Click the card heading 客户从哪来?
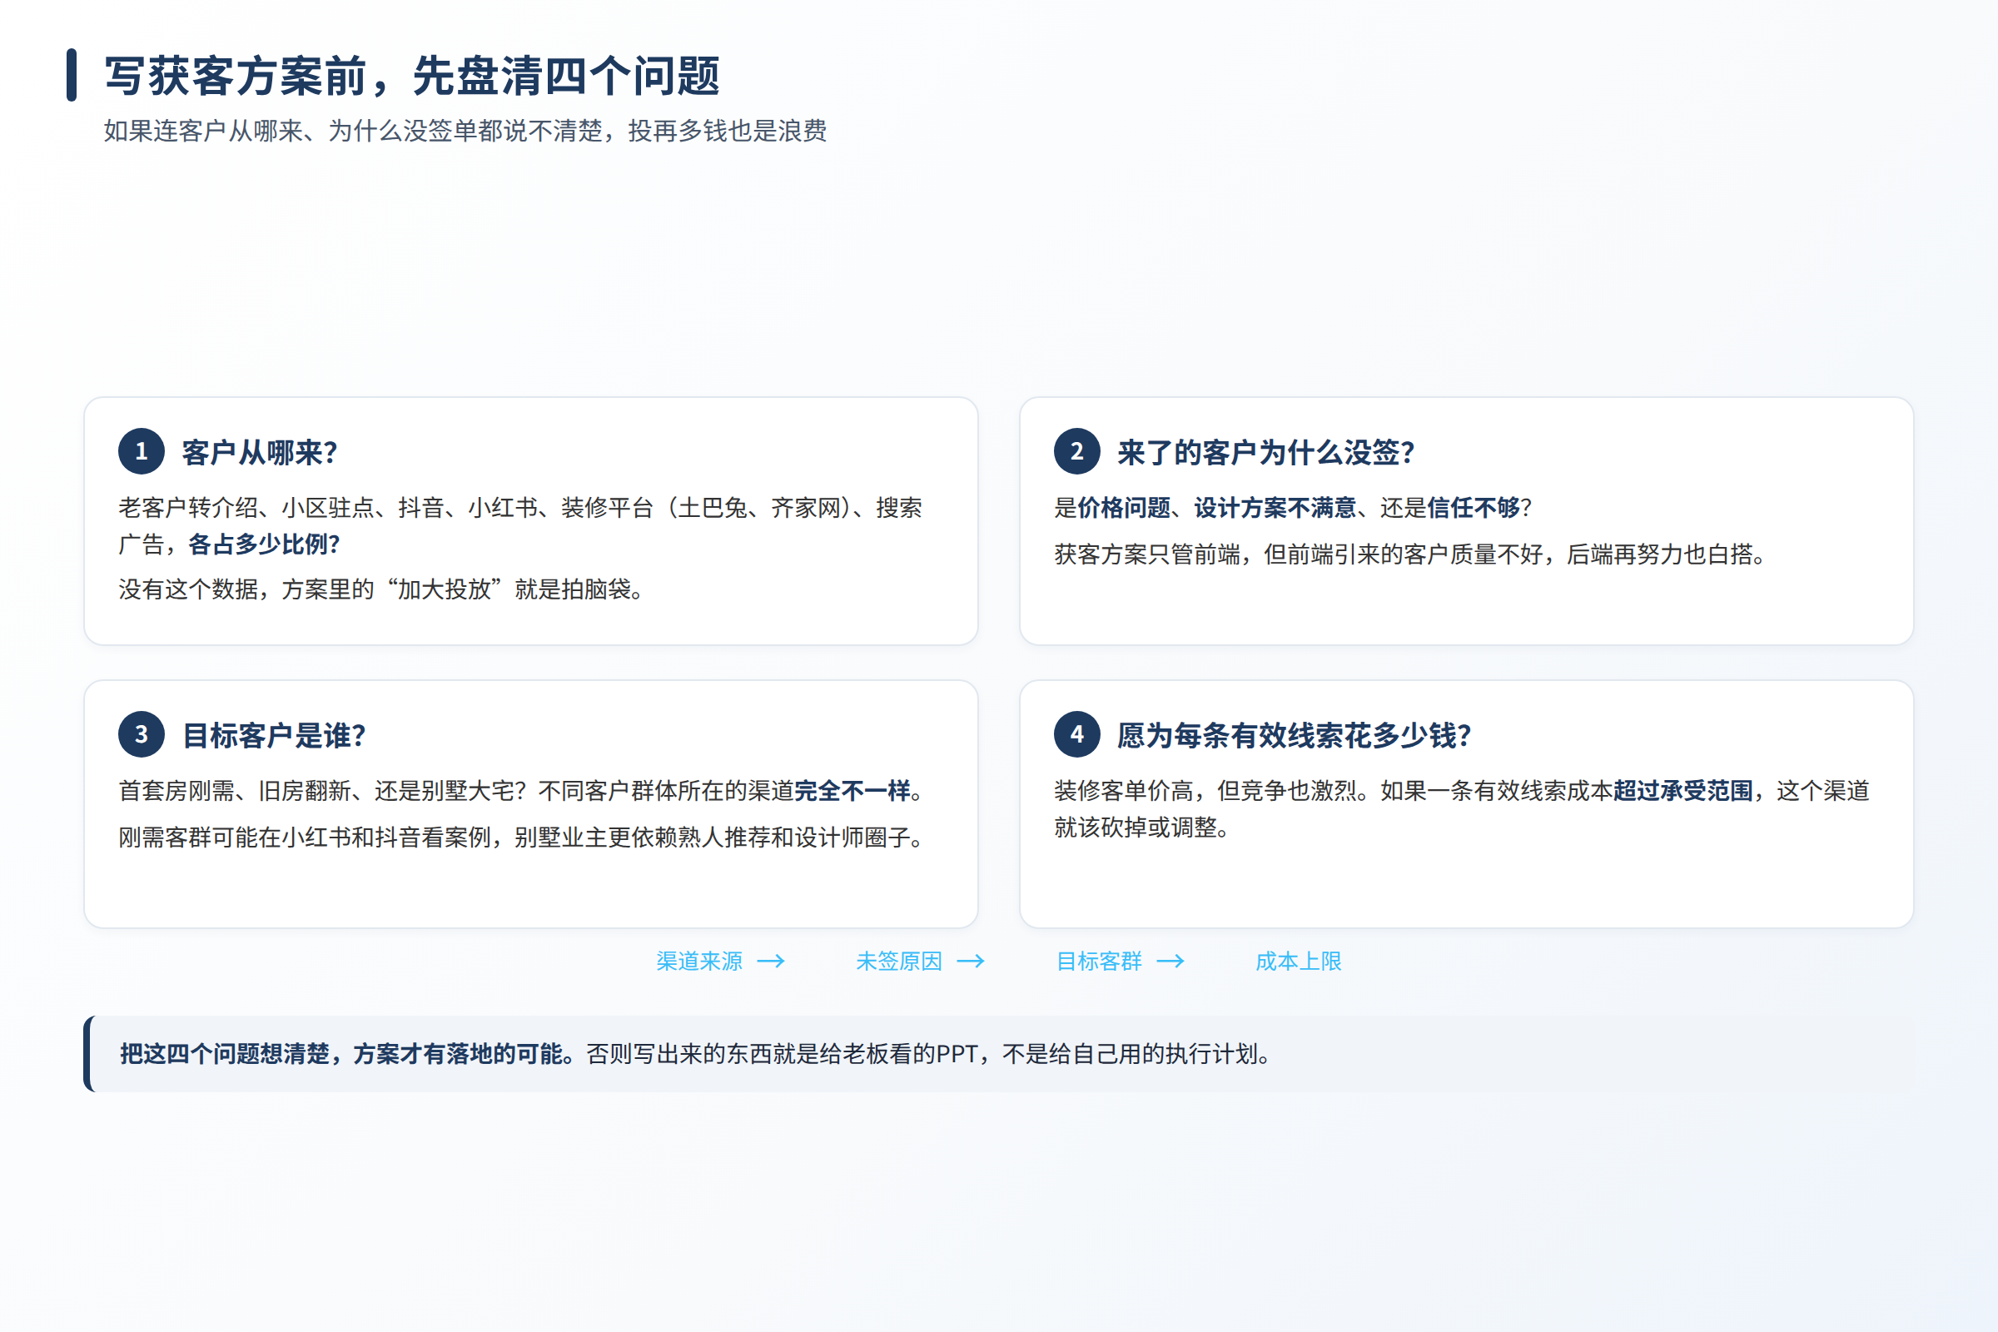This screenshot has height=1332, width=1998. click(x=259, y=452)
